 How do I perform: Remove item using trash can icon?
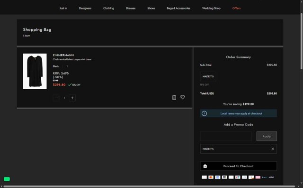pos(174,97)
